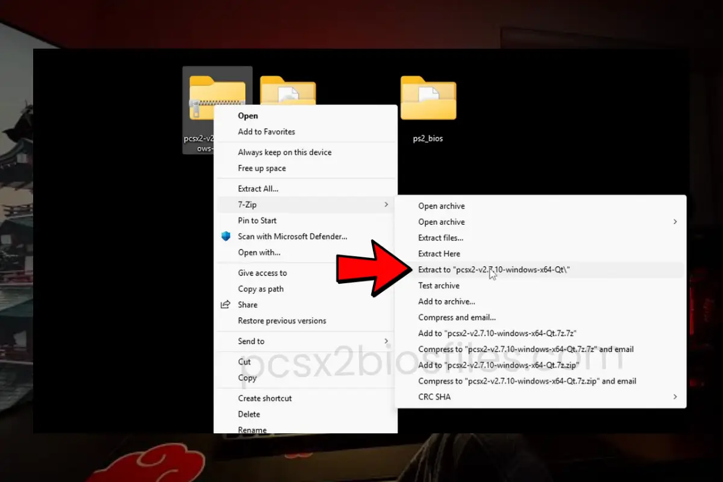The image size is (723, 482).
Task: Expand the second Open archive submenu arrow
Action: tap(675, 222)
